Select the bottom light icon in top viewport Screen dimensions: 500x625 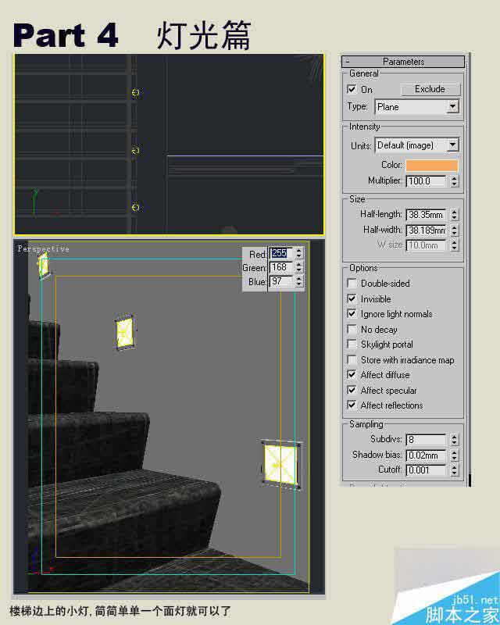136,207
